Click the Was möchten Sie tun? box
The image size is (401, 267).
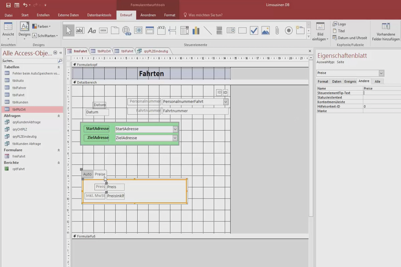203,15
